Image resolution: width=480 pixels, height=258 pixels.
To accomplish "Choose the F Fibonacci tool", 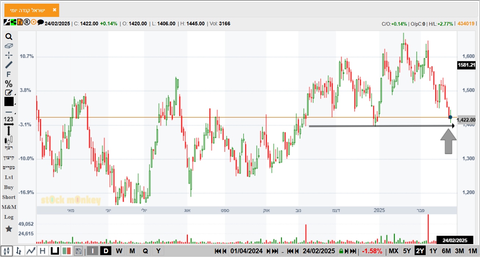I will coord(9,74).
